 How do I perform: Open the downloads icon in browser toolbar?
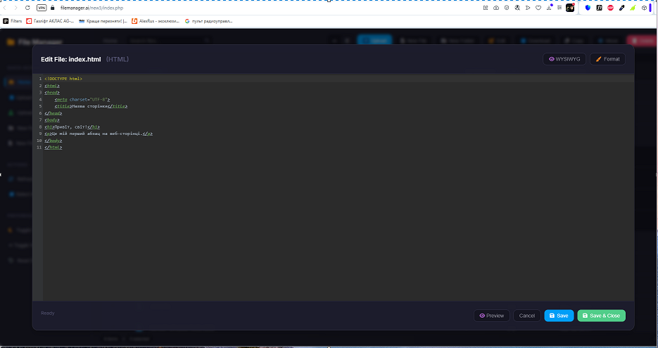tap(549, 8)
